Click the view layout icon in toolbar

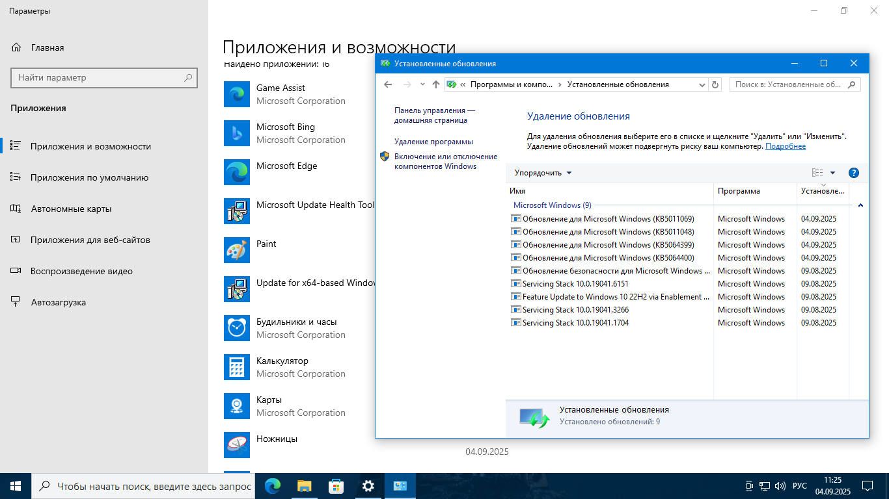817,173
